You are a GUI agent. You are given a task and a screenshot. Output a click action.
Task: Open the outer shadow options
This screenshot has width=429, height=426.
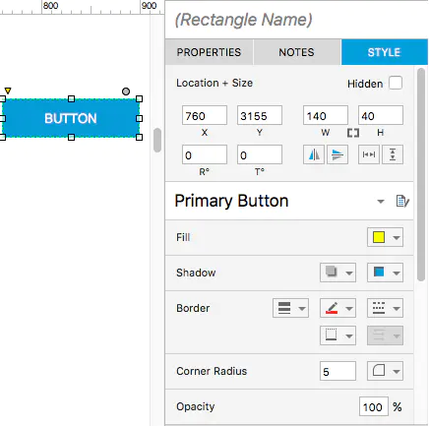(337, 273)
